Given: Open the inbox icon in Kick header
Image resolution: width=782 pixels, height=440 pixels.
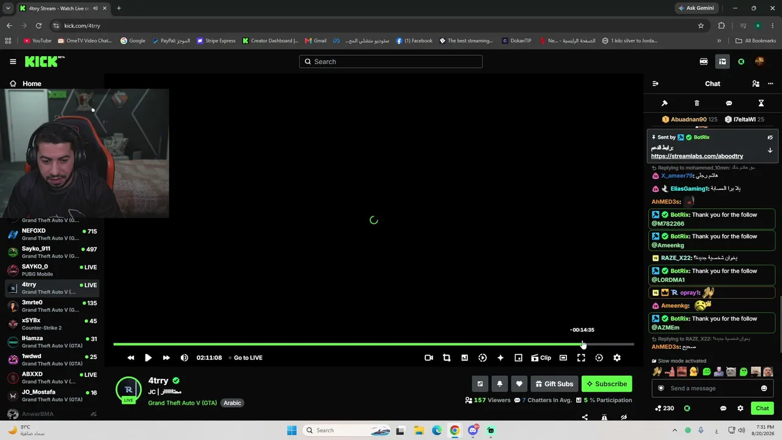Looking at the screenshot, I should coord(722,61).
